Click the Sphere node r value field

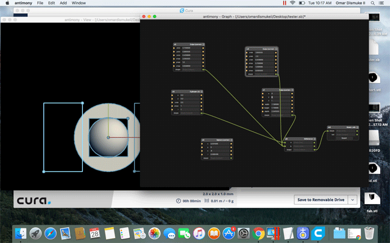219,154
